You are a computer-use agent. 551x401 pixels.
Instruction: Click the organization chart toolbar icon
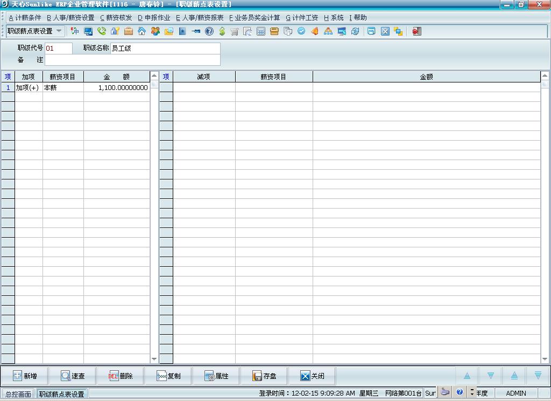[x=328, y=31]
